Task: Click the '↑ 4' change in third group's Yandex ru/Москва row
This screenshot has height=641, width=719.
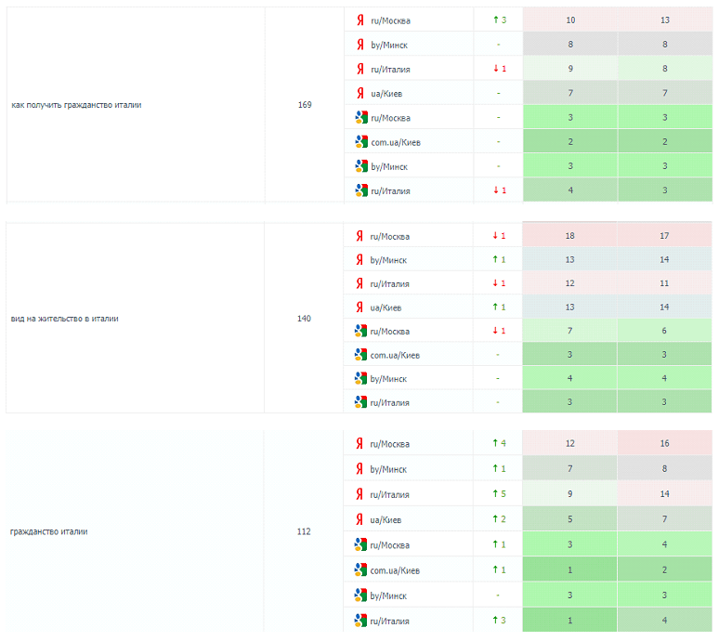Action: pyautogui.click(x=499, y=443)
